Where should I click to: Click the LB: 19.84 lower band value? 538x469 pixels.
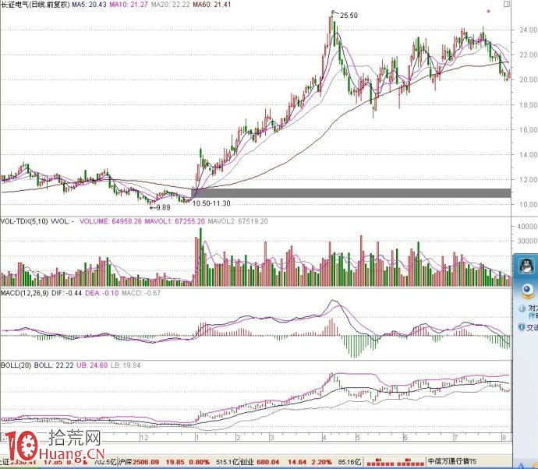coord(126,365)
